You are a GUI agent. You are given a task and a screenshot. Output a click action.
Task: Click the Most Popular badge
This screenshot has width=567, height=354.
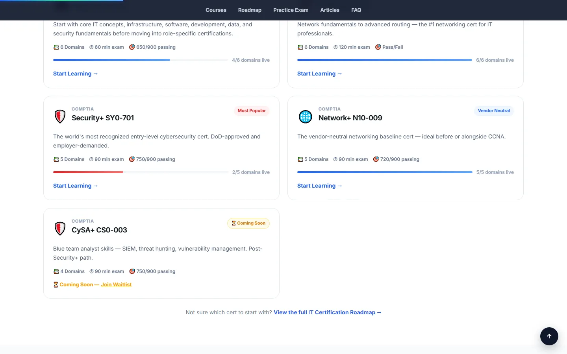pos(252,111)
